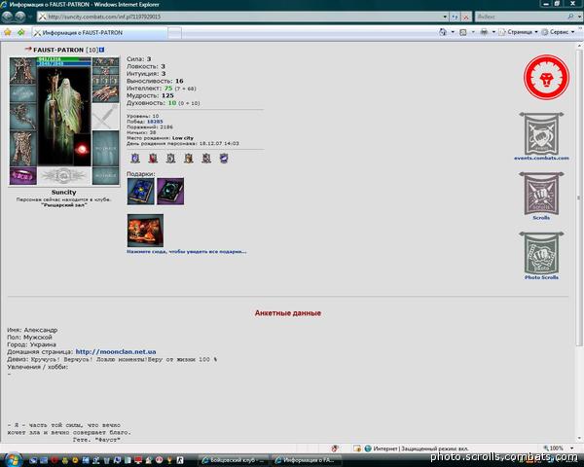Image resolution: width=584 pixels, height=467 pixels.
Task: Click the purple ring item slot
Action: pyautogui.click(x=22, y=175)
